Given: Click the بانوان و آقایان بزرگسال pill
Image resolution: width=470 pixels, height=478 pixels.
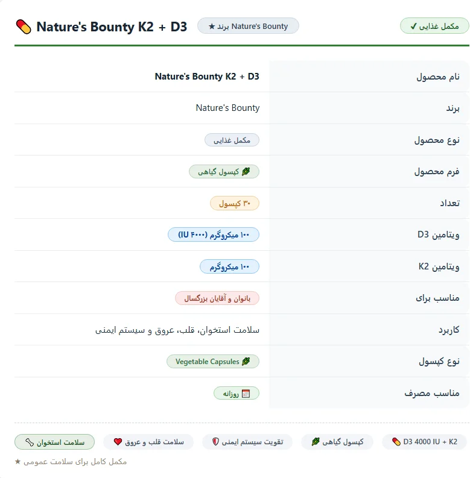Looking at the screenshot, I should pyautogui.click(x=217, y=298).
